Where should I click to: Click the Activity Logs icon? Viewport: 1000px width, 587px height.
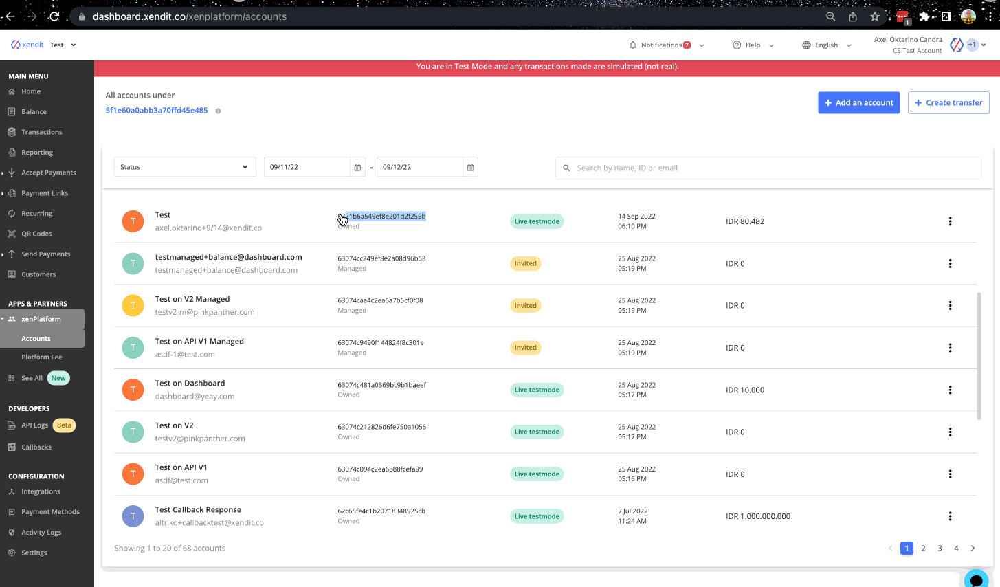click(12, 533)
